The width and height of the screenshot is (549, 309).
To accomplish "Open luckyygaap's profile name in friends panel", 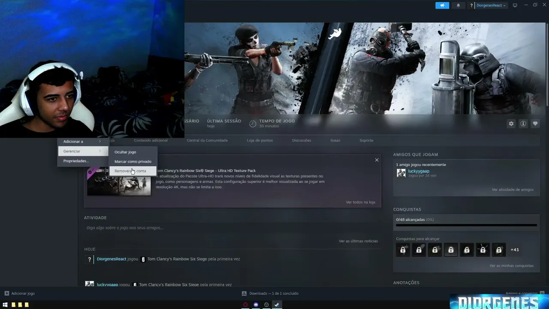I will 419,171.
